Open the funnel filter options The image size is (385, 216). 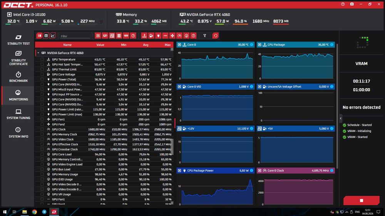tap(204, 36)
